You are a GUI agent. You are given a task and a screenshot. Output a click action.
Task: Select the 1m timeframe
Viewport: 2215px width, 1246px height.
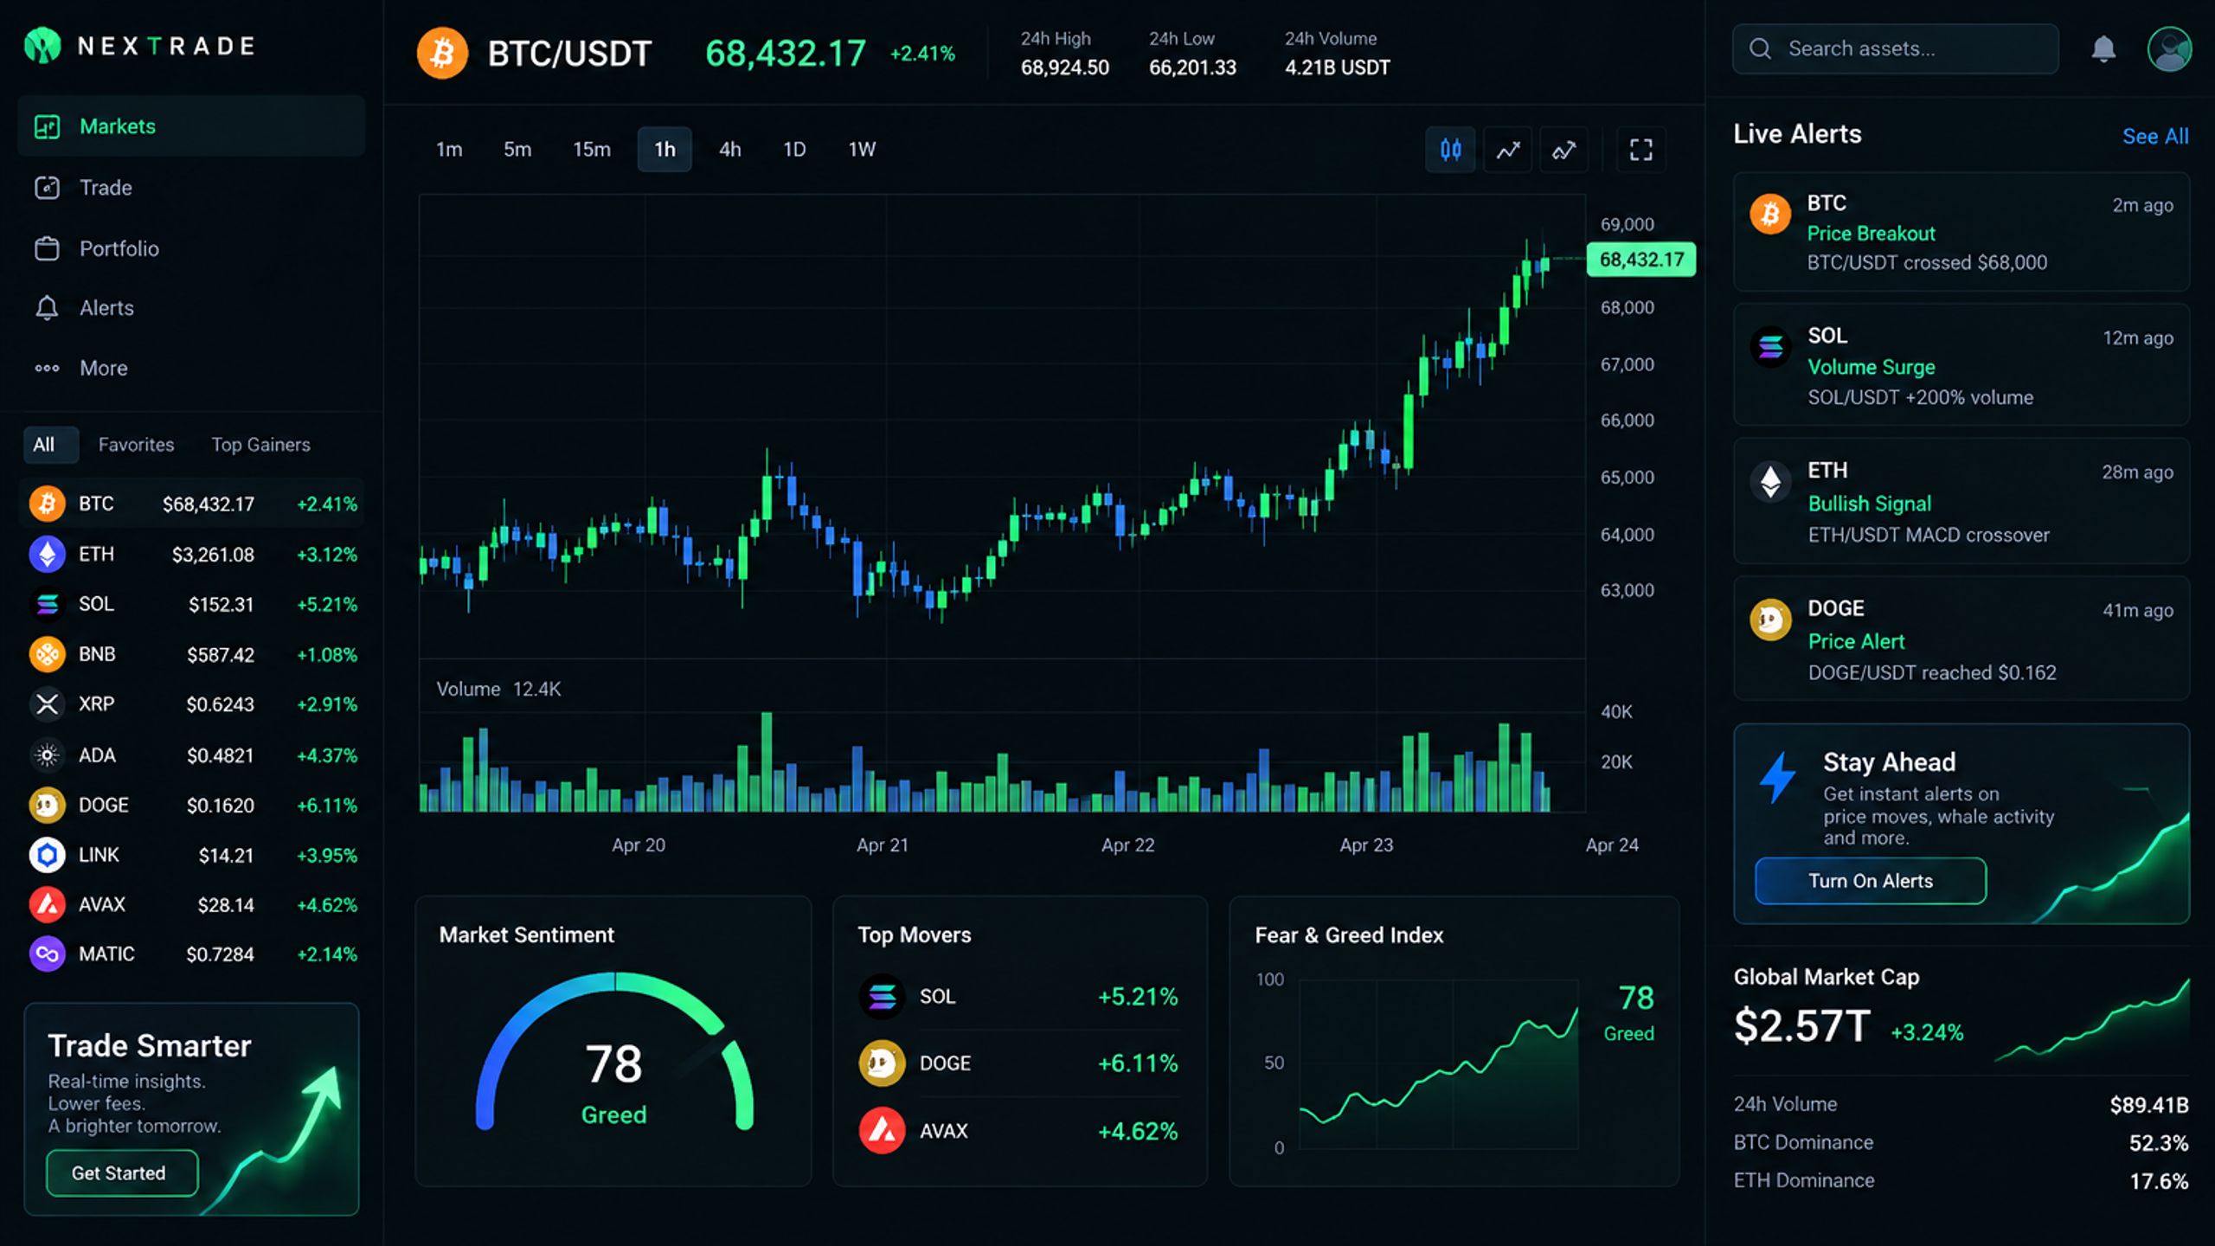(x=449, y=150)
